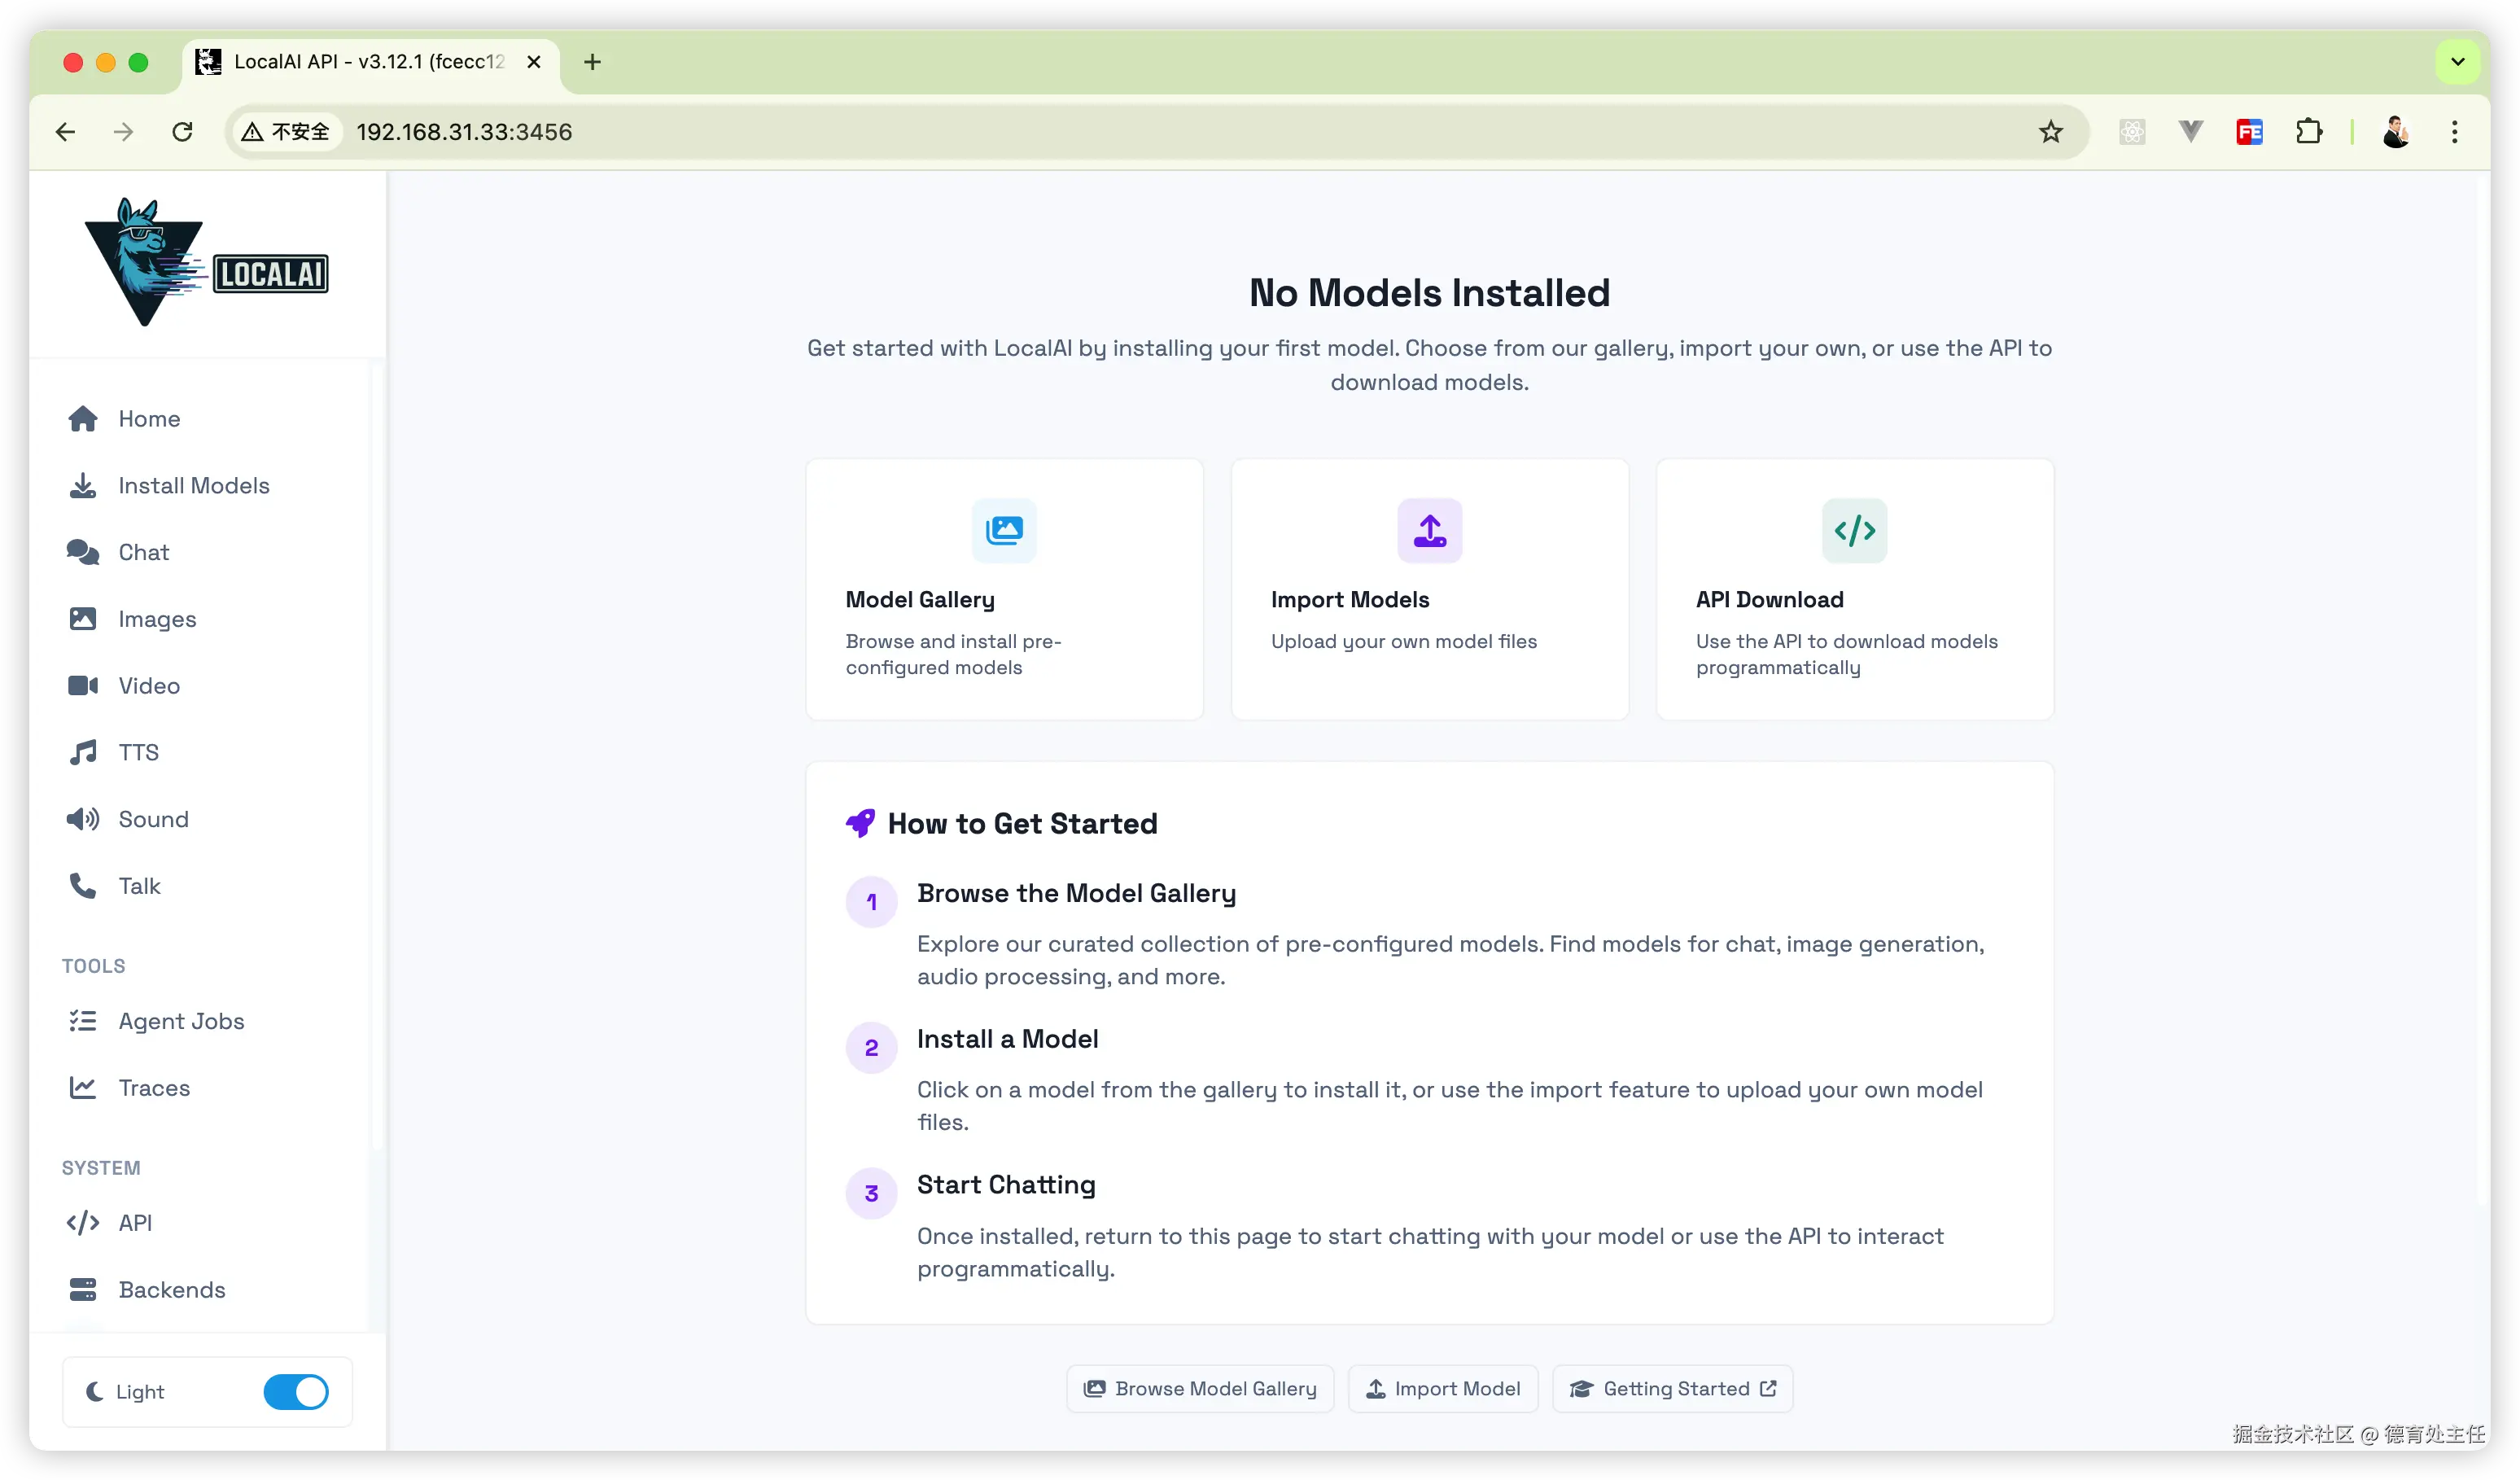The width and height of the screenshot is (2520, 1480).
Task: Open the browser extensions puzzle icon
Action: click(2308, 132)
